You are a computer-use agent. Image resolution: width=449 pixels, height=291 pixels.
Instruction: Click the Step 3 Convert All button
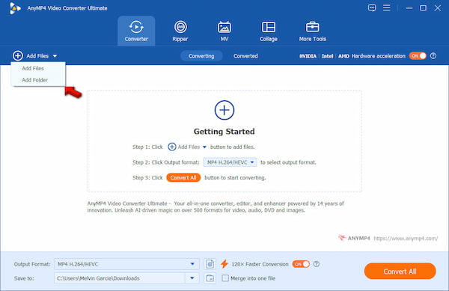183,178
